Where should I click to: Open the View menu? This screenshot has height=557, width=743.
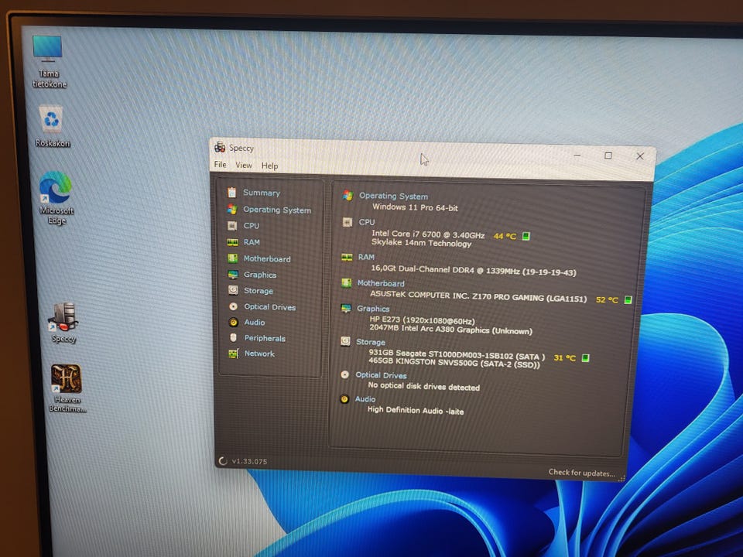(244, 165)
